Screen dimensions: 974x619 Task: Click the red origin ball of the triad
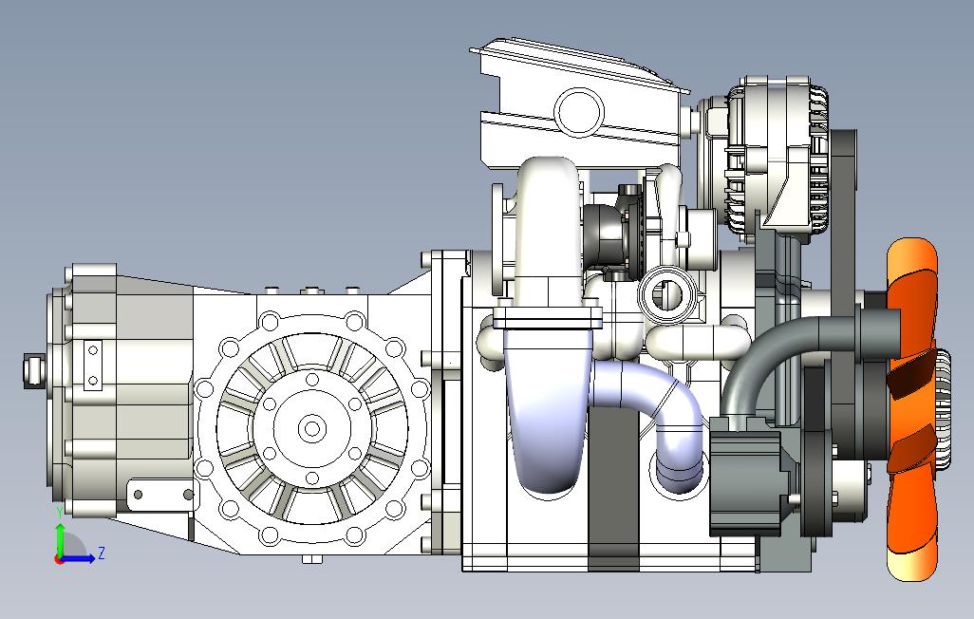(59, 559)
